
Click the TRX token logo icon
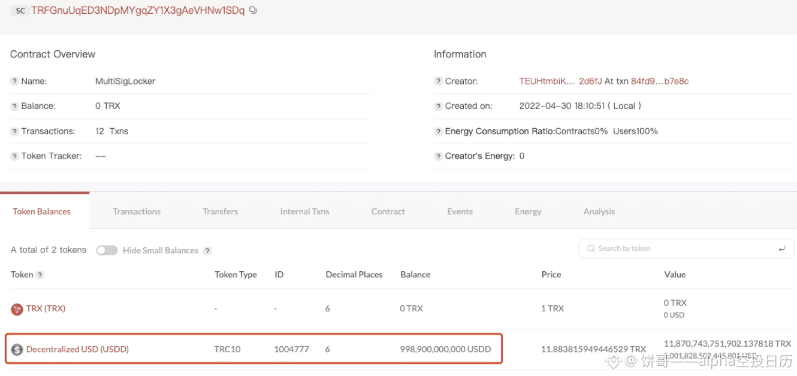17,309
